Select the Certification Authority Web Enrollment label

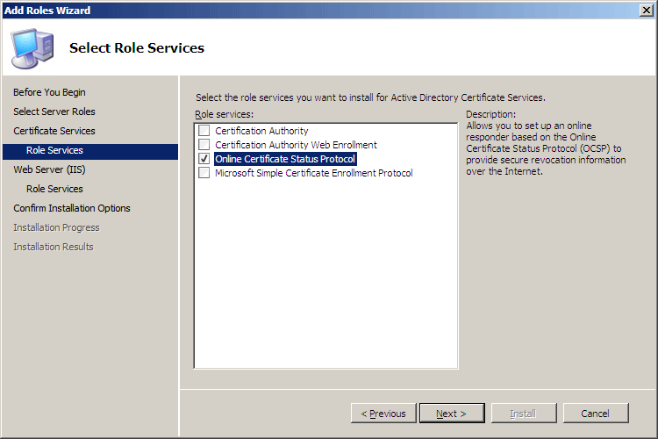tap(296, 145)
